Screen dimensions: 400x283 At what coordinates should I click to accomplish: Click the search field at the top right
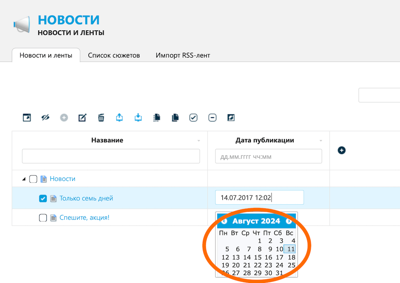click(379, 95)
